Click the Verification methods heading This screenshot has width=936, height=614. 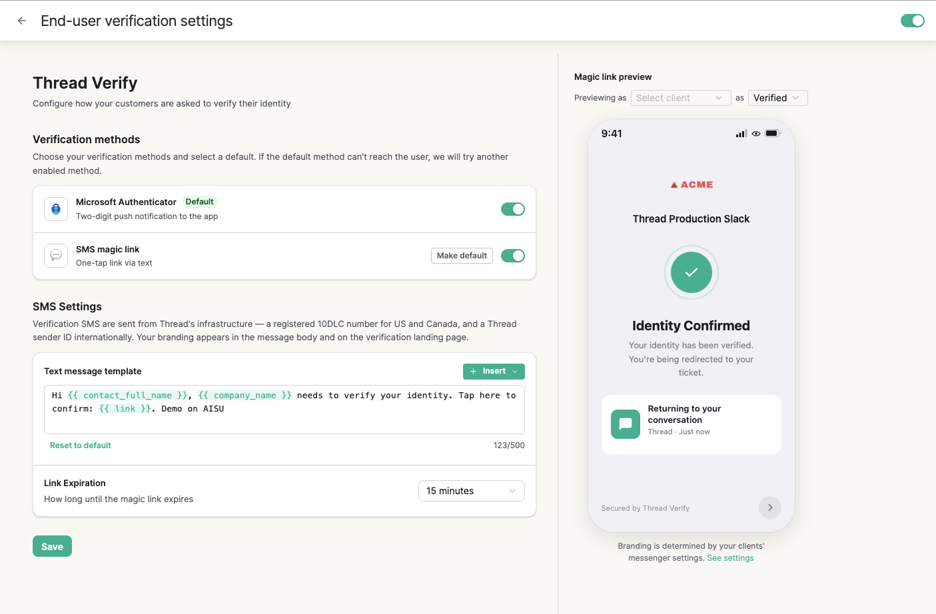pyautogui.click(x=87, y=139)
